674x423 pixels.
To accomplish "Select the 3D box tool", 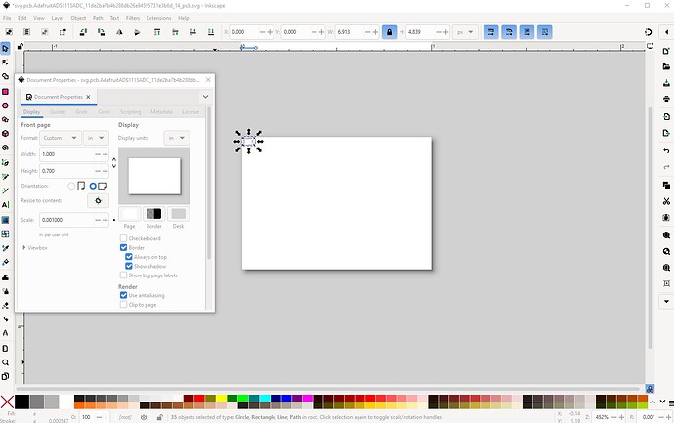I will coord(5,134).
